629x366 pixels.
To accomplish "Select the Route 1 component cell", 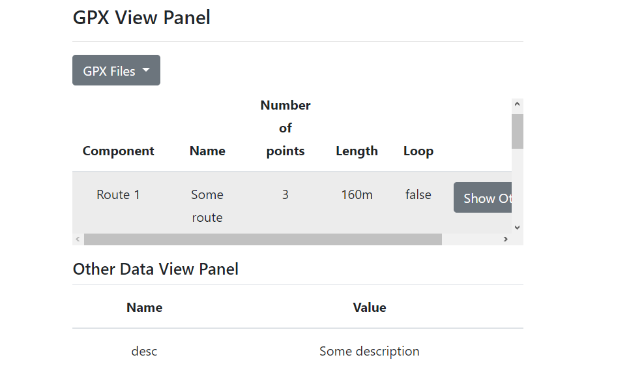I will coord(118,194).
